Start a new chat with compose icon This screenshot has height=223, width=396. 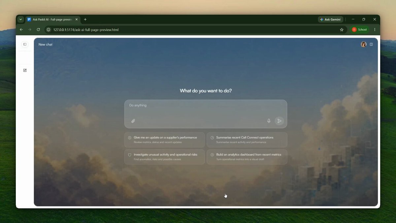click(25, 70)
